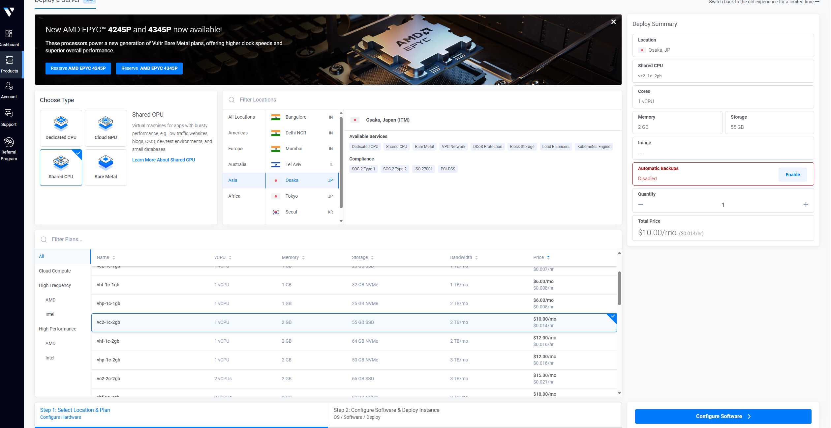Image resolution: width=831 pixels, height=428 pixels.
Task: Open the Account sidebar icon
Action: tap(9, 86)
